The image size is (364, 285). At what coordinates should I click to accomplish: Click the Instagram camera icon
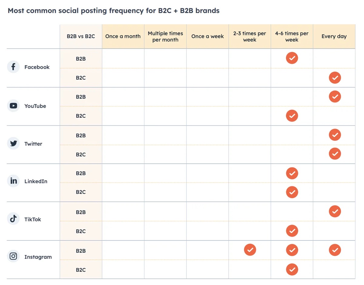click(13, 256)
